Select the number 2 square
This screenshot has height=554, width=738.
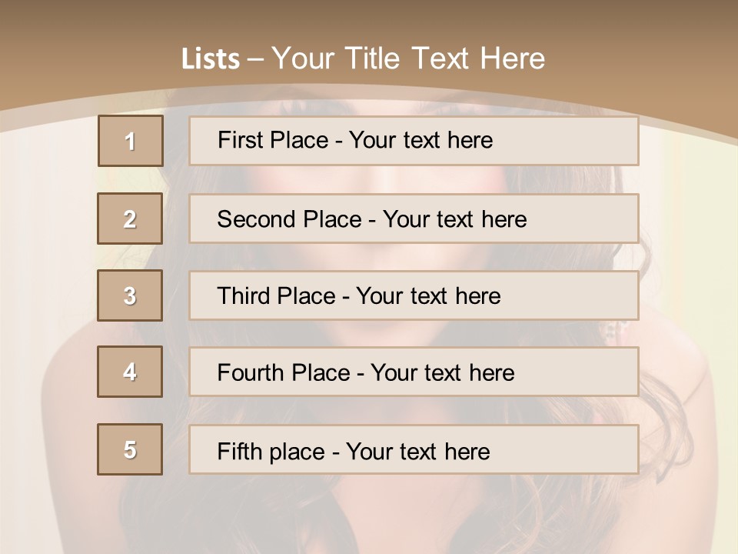coord(130,219)
